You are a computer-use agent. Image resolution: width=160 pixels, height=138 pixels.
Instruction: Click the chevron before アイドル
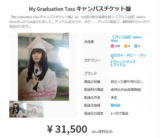tap(111, 65)
